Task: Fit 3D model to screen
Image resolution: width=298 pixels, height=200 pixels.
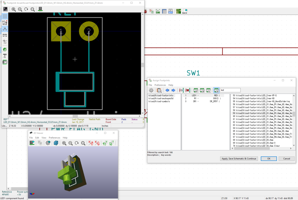Action: (83, 143)
